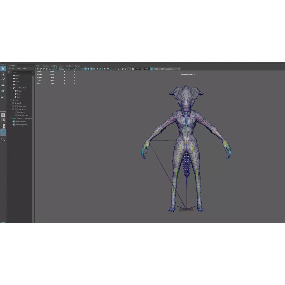Select the arrow Select tool

pyautogui.click(x=3, y=69)
